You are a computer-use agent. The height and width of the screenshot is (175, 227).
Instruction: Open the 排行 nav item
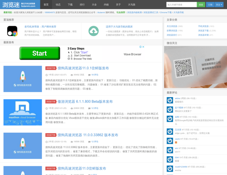click(x=82, y=5)
